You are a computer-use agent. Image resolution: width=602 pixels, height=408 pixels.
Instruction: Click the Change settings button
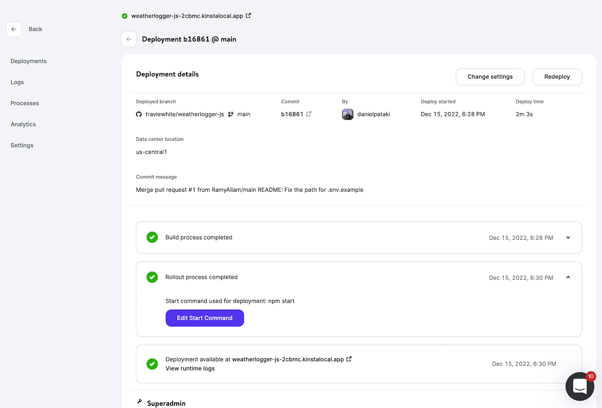click(x=490, y=77)
